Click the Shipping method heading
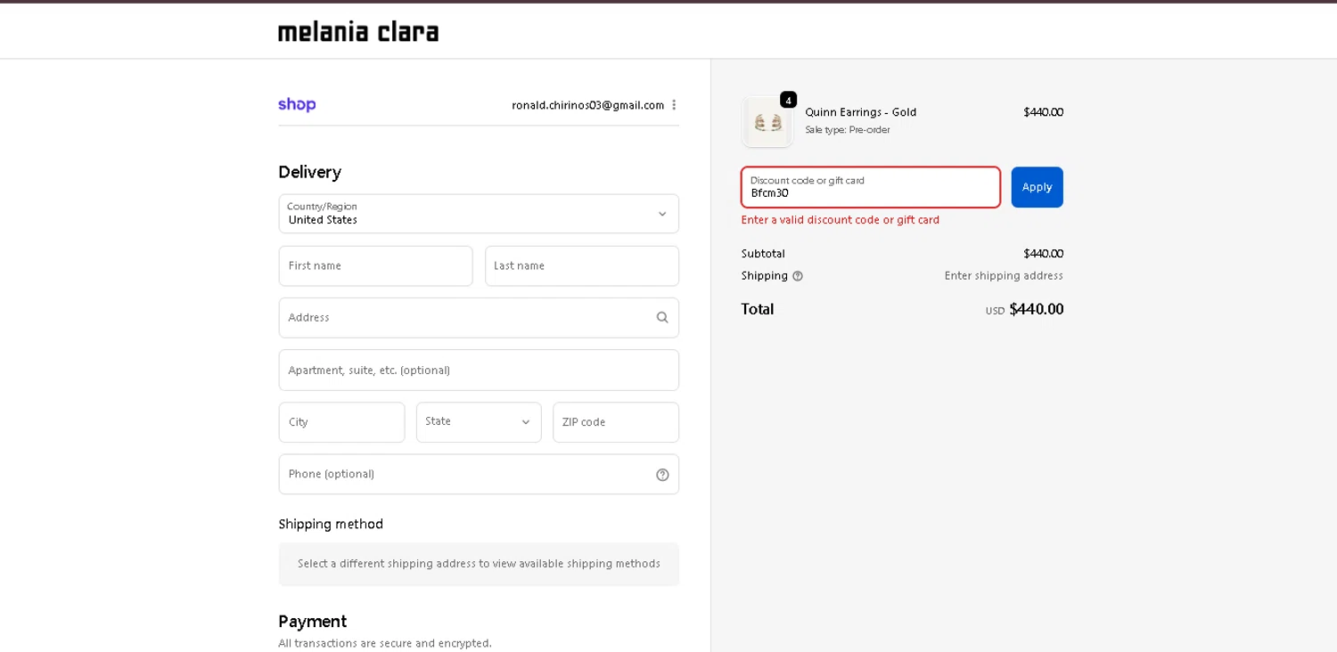The height and width of the screenshot is (652, 1337). (x=331, y=524)
